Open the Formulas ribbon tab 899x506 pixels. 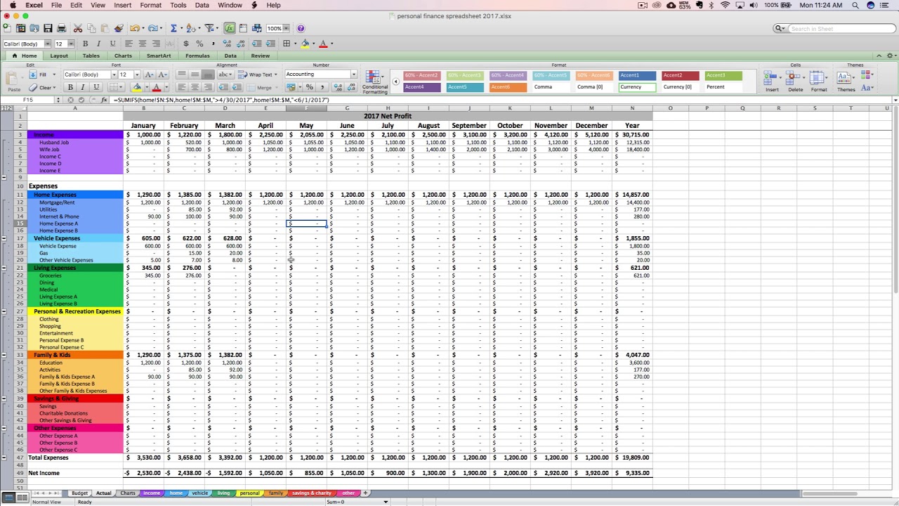click(197, 56)
